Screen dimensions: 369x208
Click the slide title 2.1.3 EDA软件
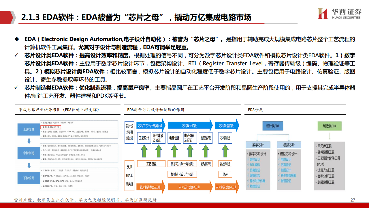136,17
